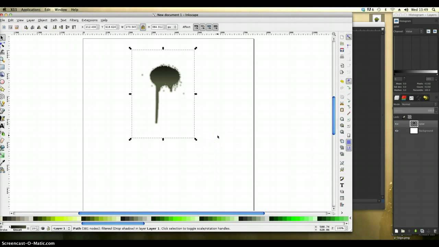Raise selection to top

coord(74,27)
